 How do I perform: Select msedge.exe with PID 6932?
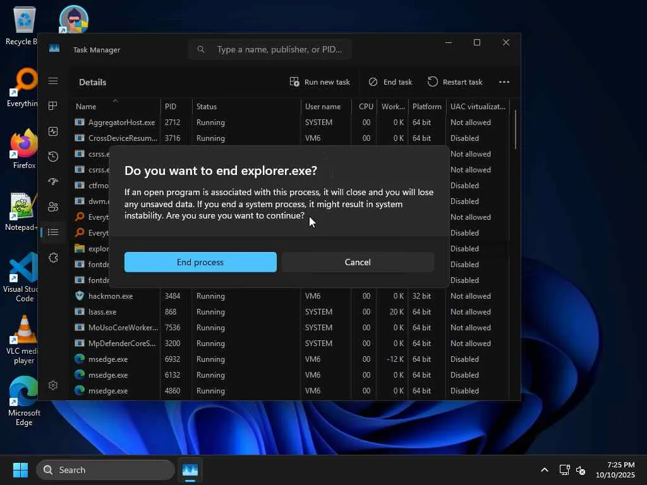point(290,359)
